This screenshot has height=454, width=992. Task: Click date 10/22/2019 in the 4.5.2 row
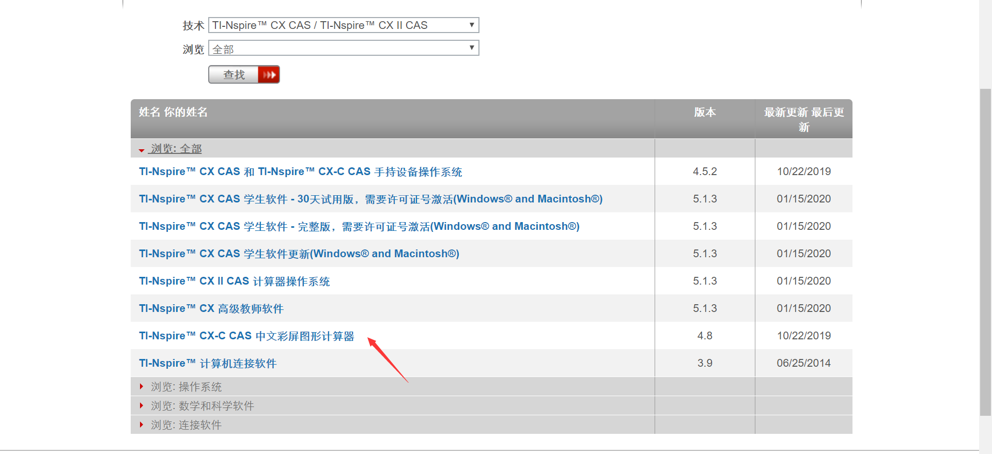tap(804, 171)
